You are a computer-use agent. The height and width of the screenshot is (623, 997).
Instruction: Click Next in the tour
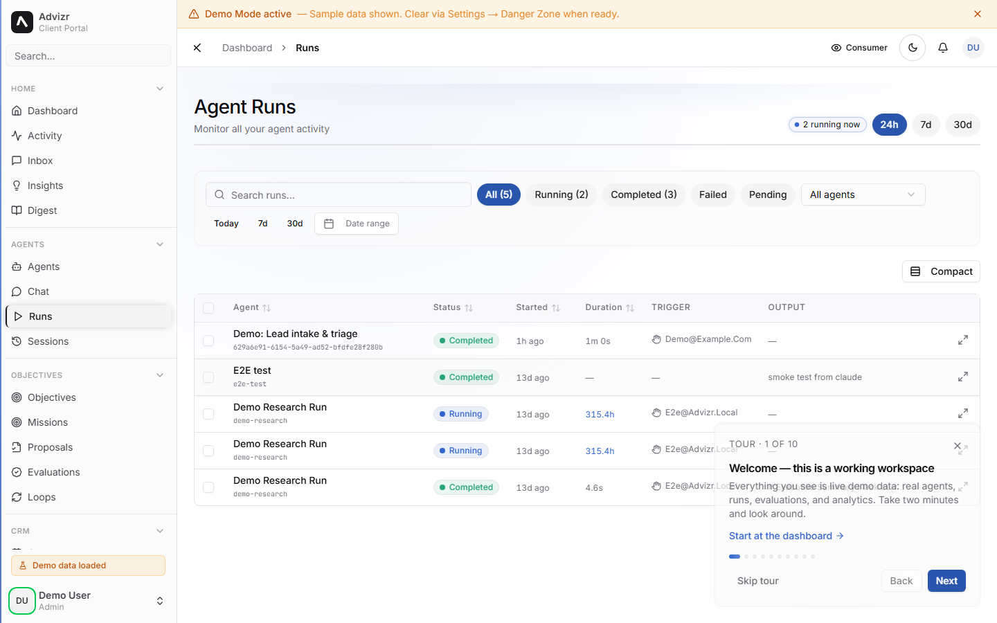pyautogui.click(x=946, y=581)
